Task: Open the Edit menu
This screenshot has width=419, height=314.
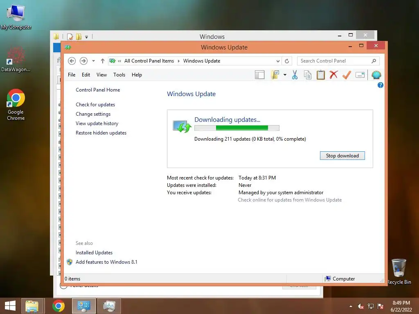Action: click(86, 75)
